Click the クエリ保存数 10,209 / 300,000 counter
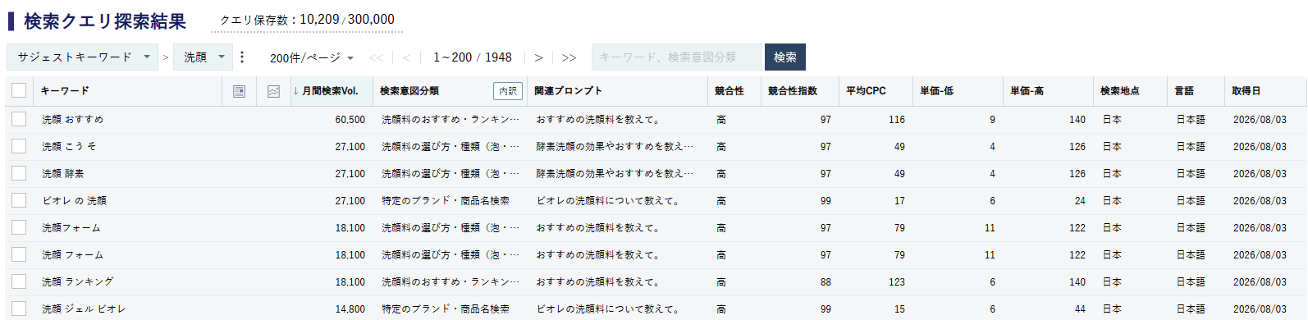This screenshot has width=1308, height=320. point(307,20)
